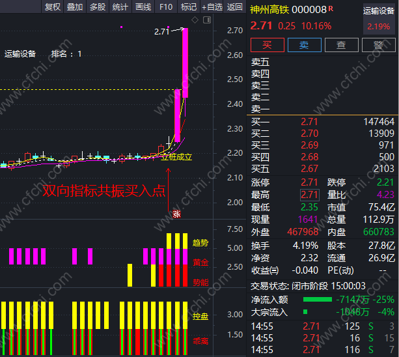Click the 最低 value 2.35

tap(309, 207)
